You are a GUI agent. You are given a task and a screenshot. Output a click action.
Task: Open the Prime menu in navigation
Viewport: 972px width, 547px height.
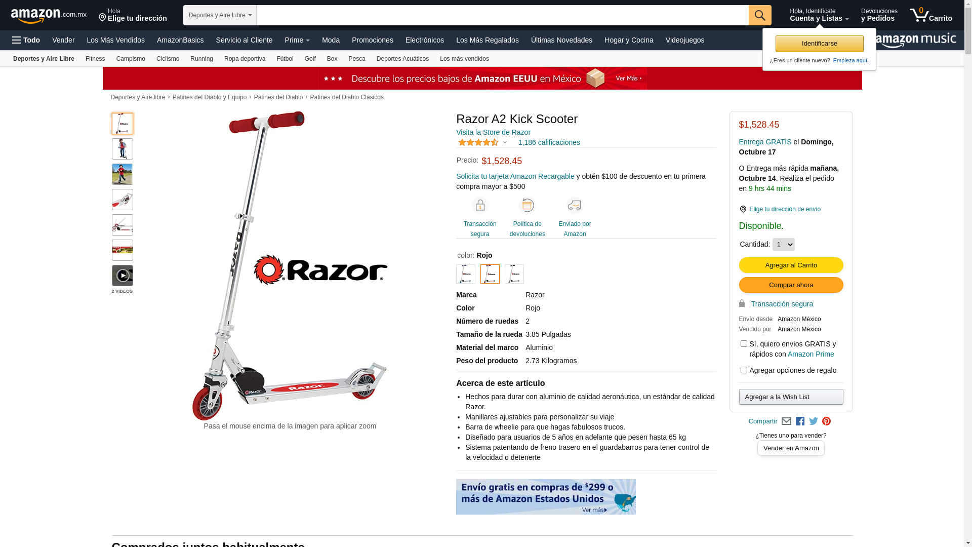pyautogui.click(x=297, y=40)
